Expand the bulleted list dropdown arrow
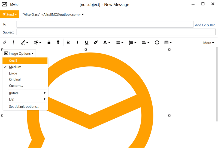 coord(122,43)
